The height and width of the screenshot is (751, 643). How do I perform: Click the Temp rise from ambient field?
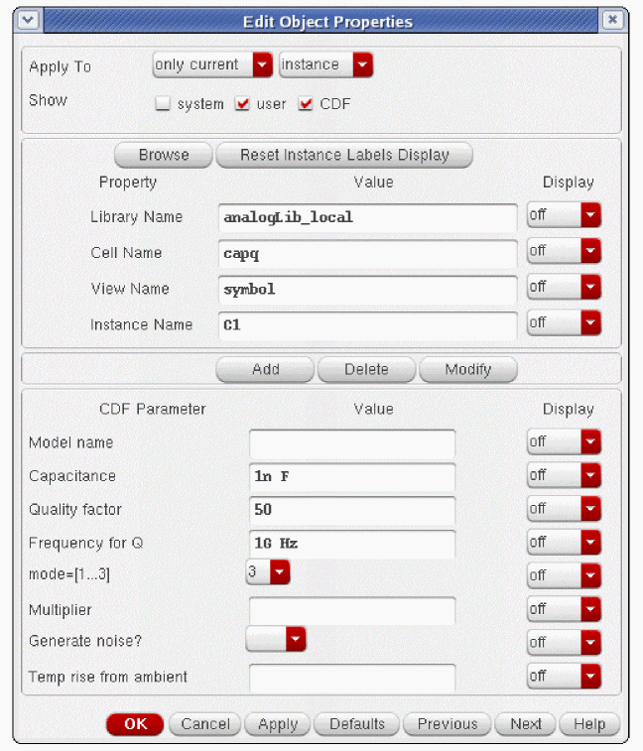click(352, 678)
